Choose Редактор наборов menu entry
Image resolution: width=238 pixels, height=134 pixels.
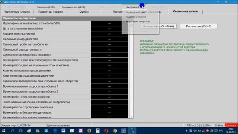pyautogui.click(x=135, y=12)
